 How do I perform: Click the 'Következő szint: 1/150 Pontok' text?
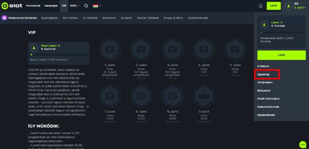tap(277, 40)
